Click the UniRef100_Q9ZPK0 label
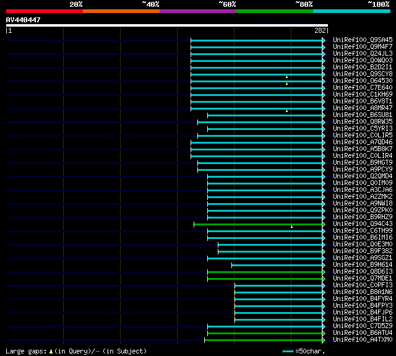The width and height of the screenshot is (396, 356). [363, 211]
